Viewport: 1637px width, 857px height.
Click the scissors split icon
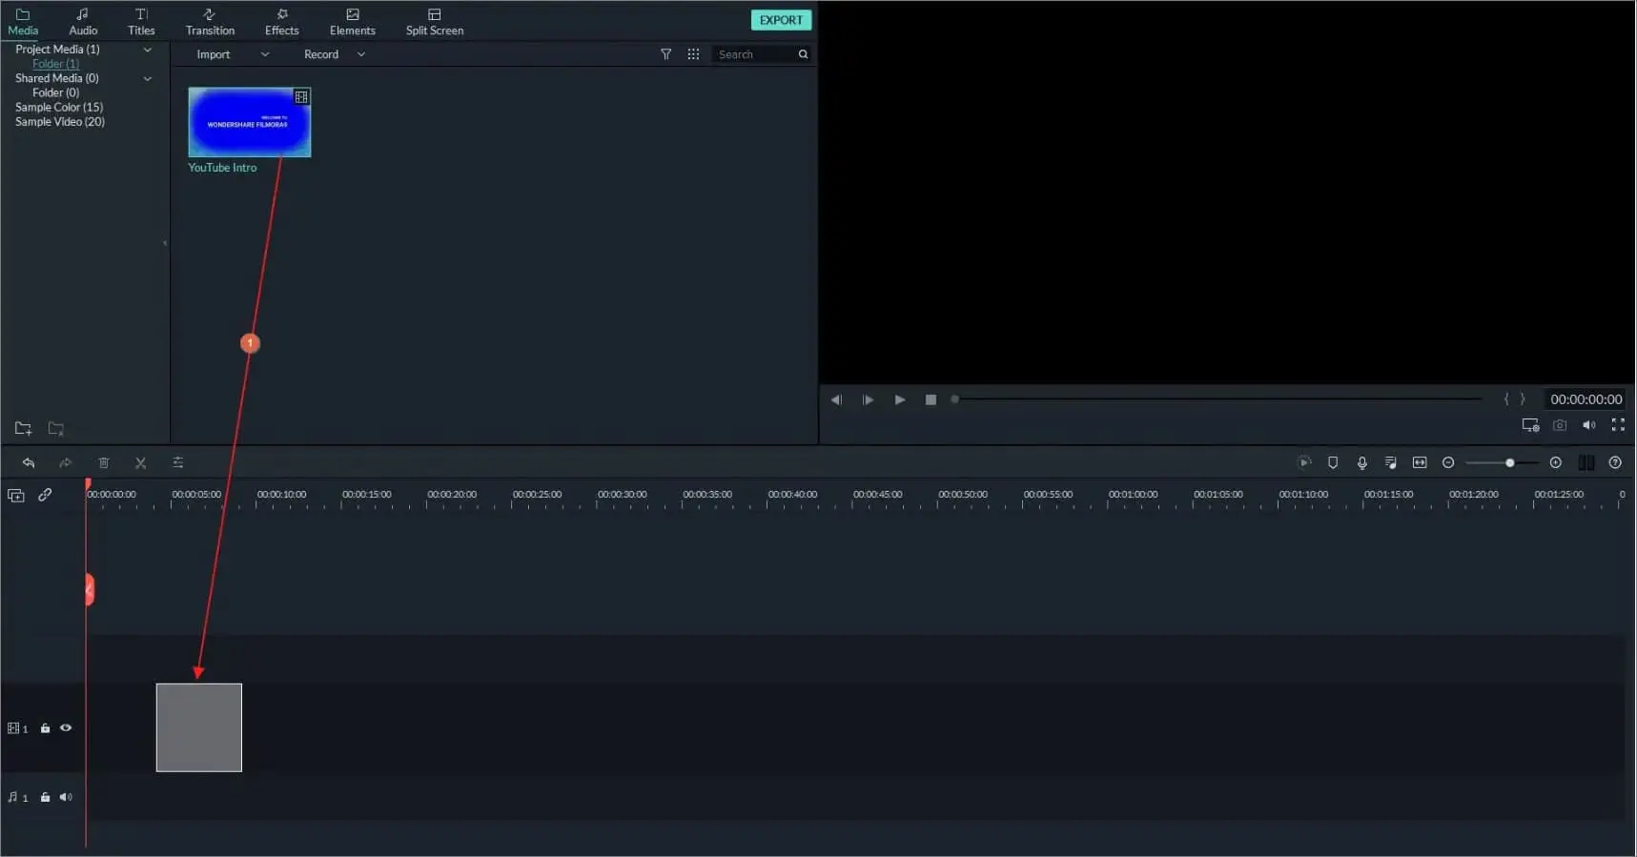coord(140,462)
